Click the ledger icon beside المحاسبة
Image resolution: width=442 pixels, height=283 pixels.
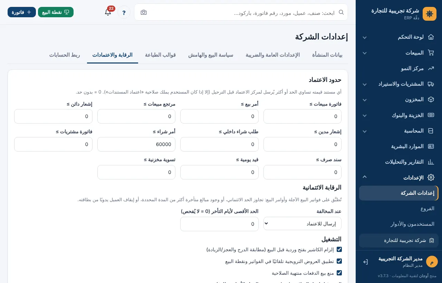(431, 131)
